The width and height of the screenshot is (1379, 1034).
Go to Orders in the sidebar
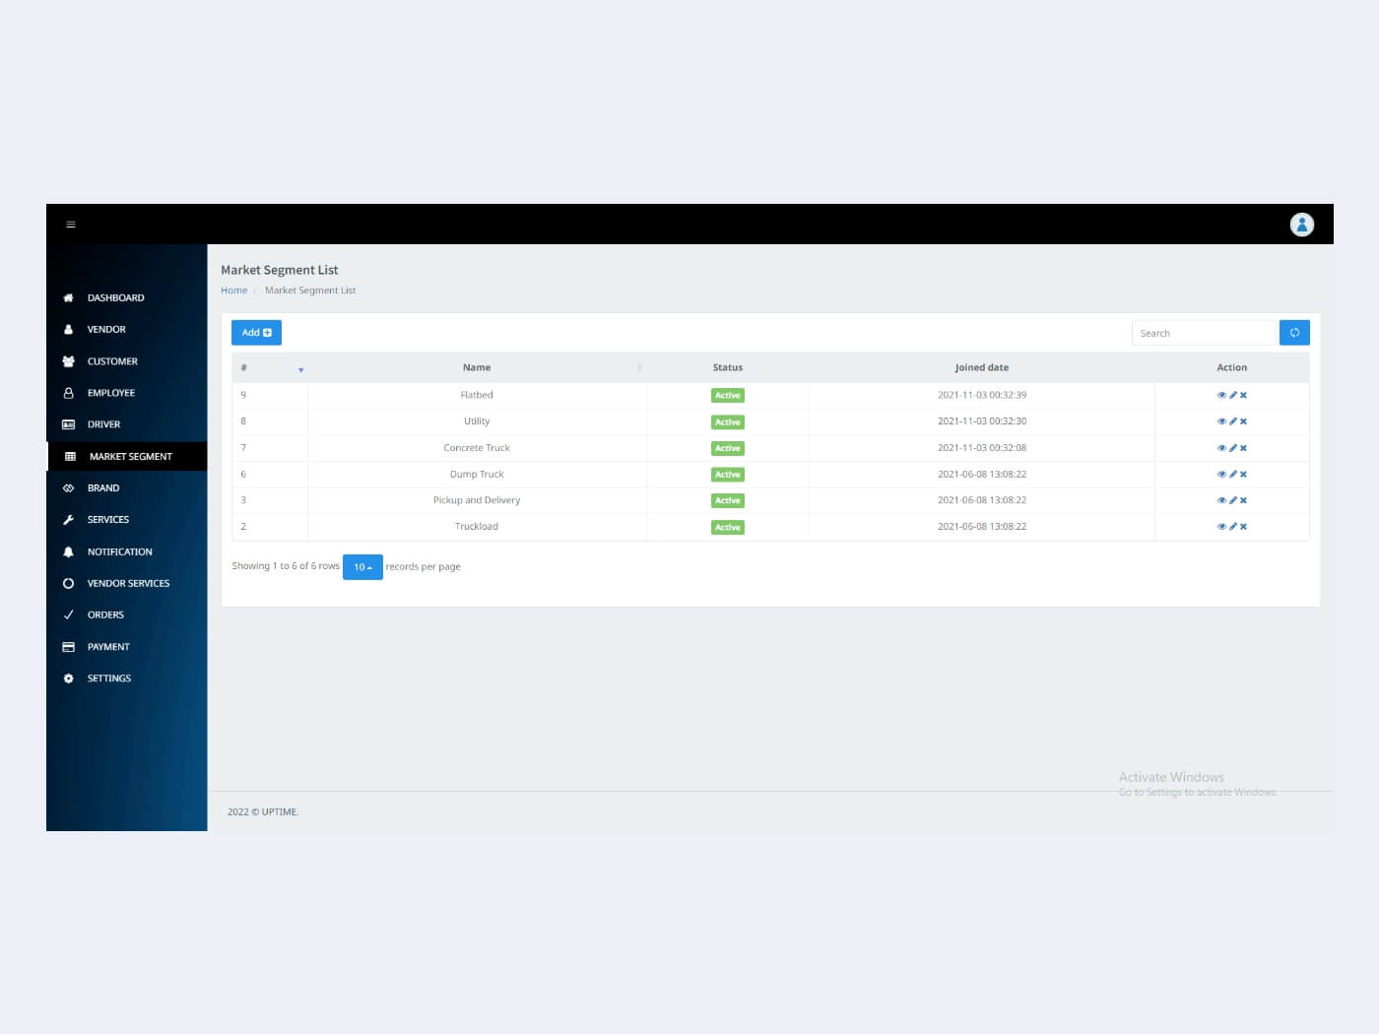(x=105, y=614)
